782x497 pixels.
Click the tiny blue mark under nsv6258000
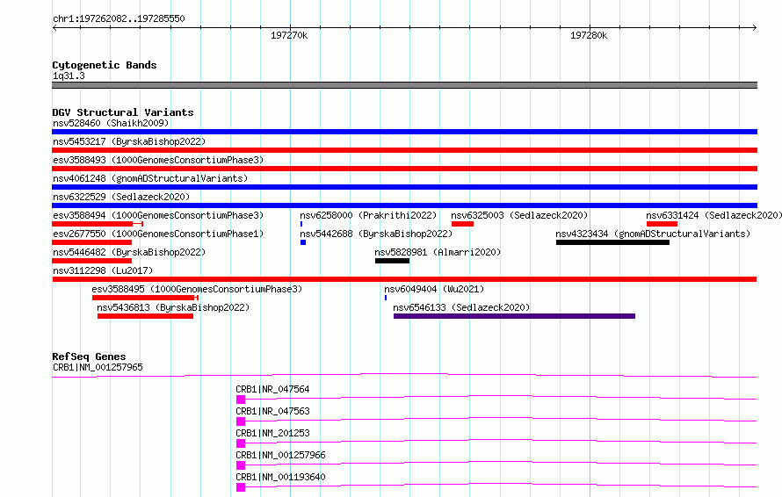tap(301, 224)
